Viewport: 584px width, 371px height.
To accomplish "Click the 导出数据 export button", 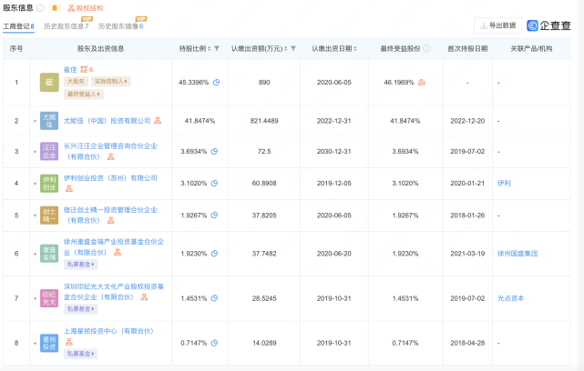I will pyautogui.click(x=498, y=25).
